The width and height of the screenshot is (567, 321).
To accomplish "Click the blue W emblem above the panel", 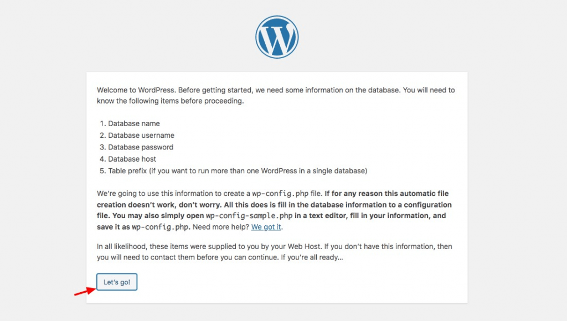I will pos(277,36).
